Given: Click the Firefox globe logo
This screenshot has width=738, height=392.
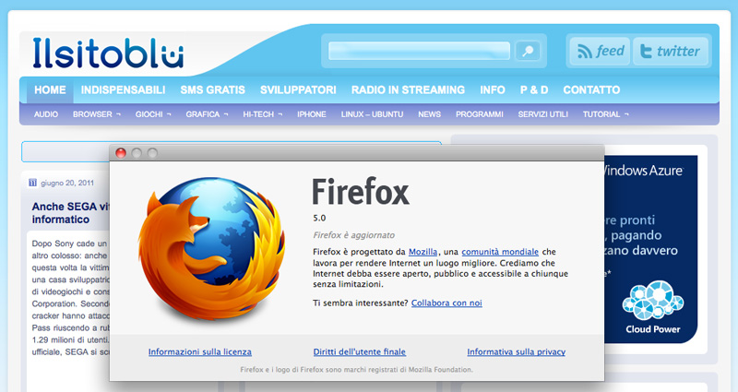Looking at the screenshot, I should pos(212,249).
